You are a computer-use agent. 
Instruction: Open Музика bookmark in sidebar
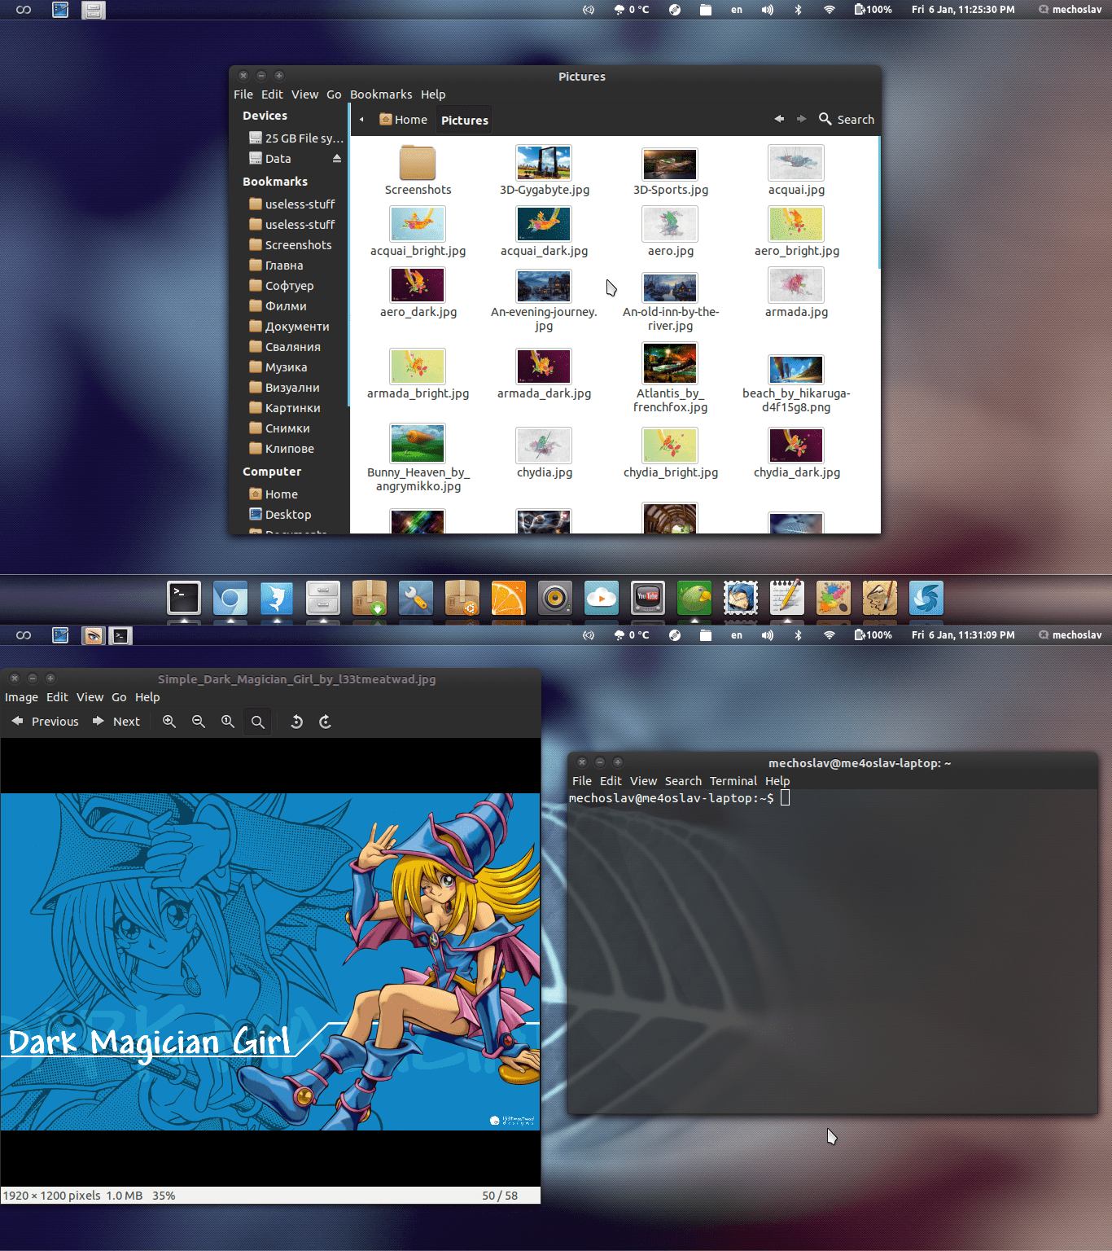tap(278, 367)
